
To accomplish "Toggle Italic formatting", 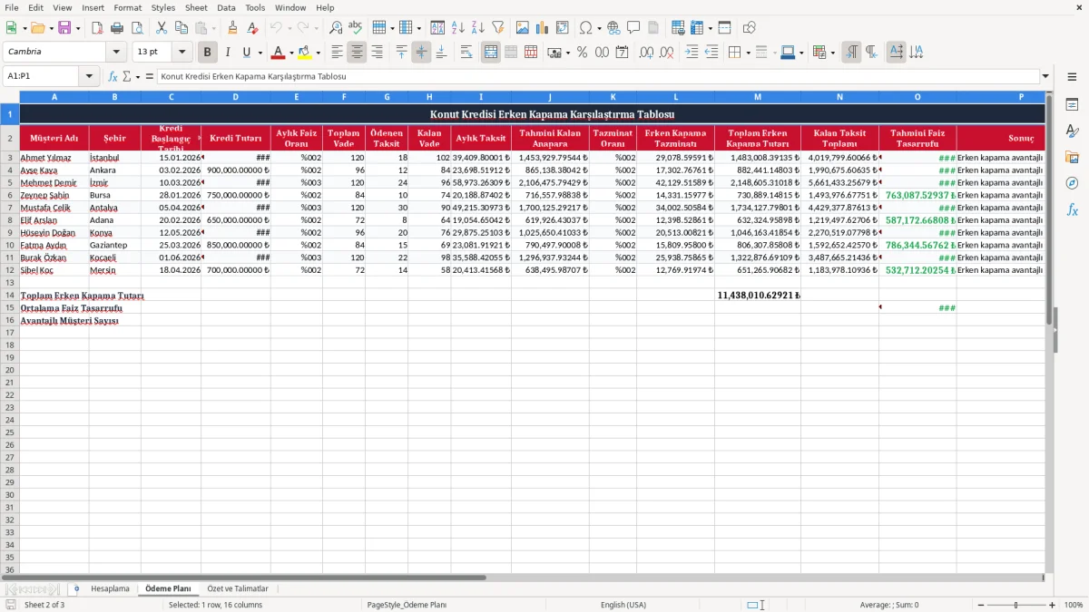I will pyautogui.click(x=228, y=53).
